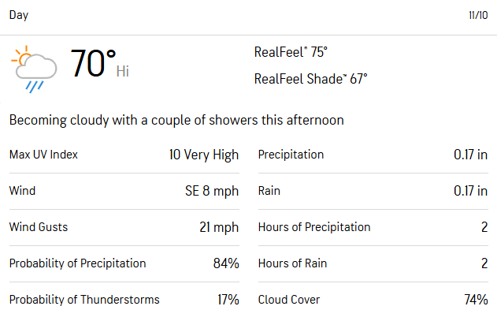The height and width of the screenshot is (321, 497).
Task: Click the RealFeel Shade 67° text
Action: (x=310, y=79)
